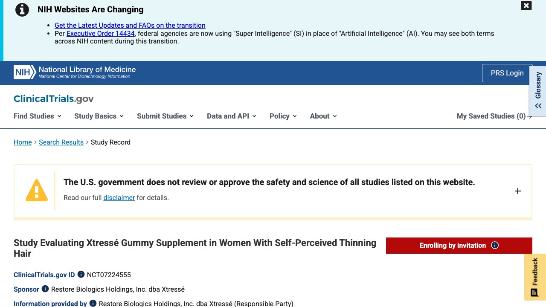Open the full disclaimer link

(x=119, y=197)
